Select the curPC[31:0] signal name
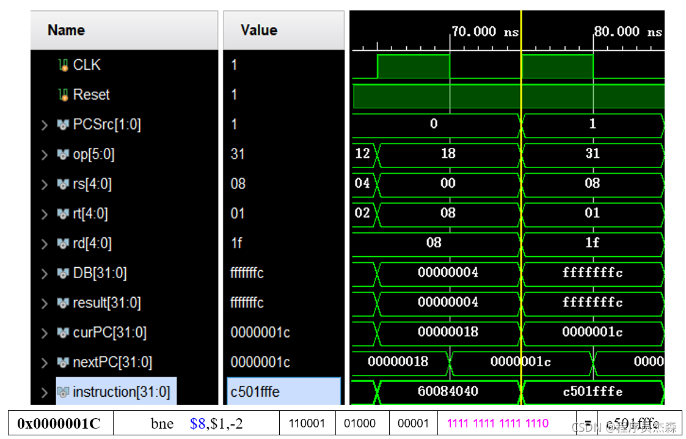The width and height of the screenshot is (686, 439). pos(109,333)
